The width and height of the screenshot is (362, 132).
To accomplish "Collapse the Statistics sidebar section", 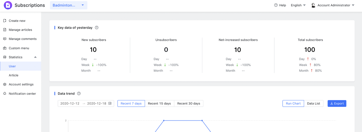I will point(35,57).
